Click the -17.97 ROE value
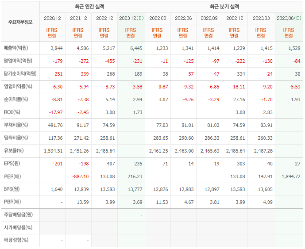Image resolution: width=305 pixels, height=249 pixels. tap(56, 112)
